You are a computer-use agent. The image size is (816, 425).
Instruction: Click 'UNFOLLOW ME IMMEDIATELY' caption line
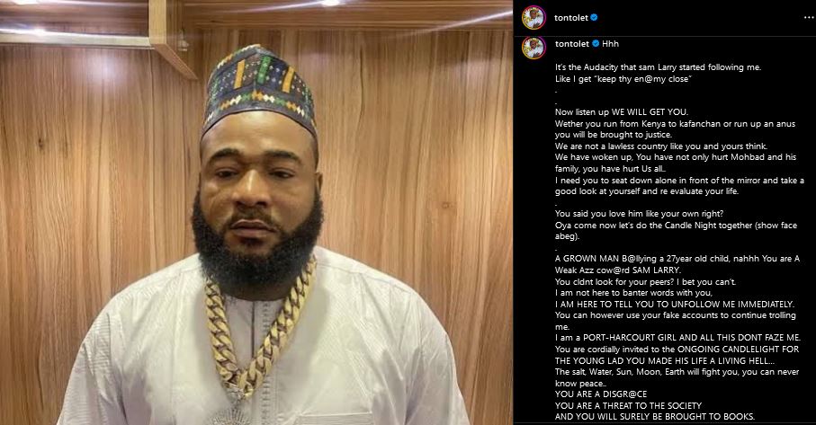coord(675,304)
